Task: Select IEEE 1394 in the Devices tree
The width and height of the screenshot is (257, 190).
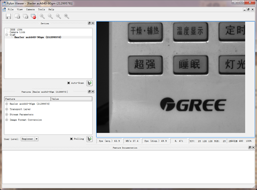Action: 16,30
